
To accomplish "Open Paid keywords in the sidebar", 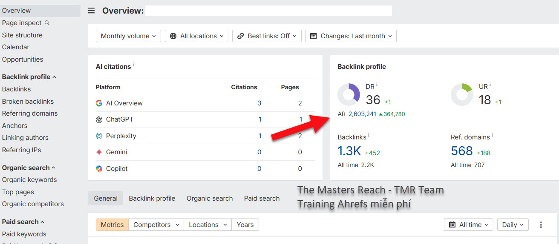I will point(24,234).
